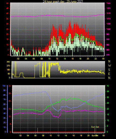Click the 40 value on the green right axis
Viewport: 116px width, 139px height.
click(108, 86)
